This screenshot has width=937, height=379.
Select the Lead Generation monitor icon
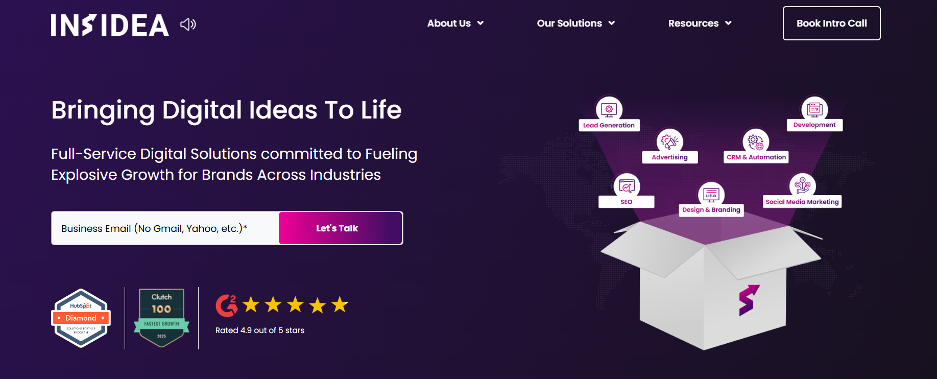click(x=609, y=109)
